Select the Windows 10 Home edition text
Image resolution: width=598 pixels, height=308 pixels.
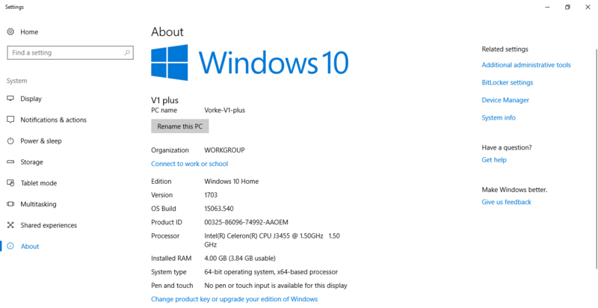click(x=232, y=182)
